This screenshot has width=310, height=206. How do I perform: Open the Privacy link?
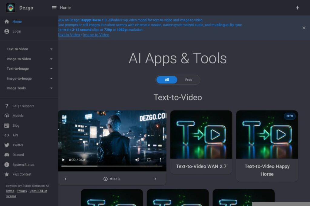click(22, 191)
